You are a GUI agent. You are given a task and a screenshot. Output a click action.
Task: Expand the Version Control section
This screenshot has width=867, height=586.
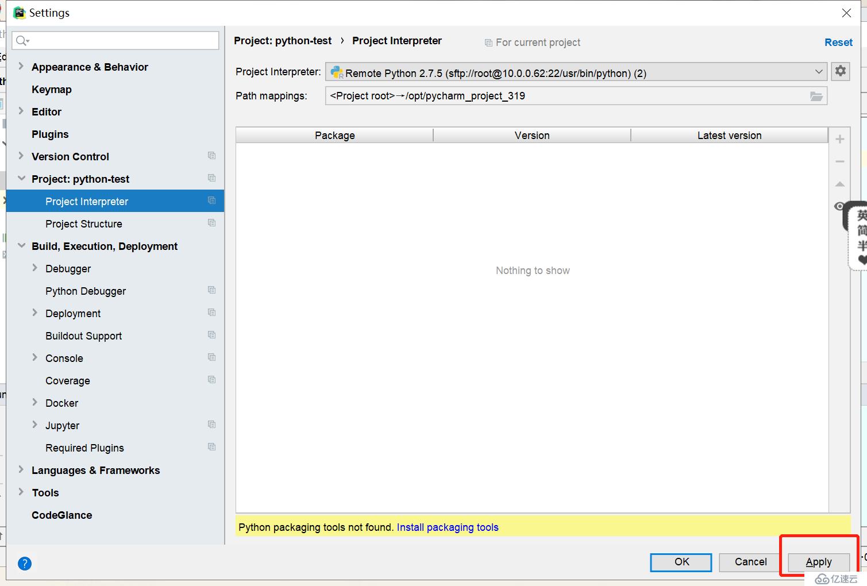21,156
